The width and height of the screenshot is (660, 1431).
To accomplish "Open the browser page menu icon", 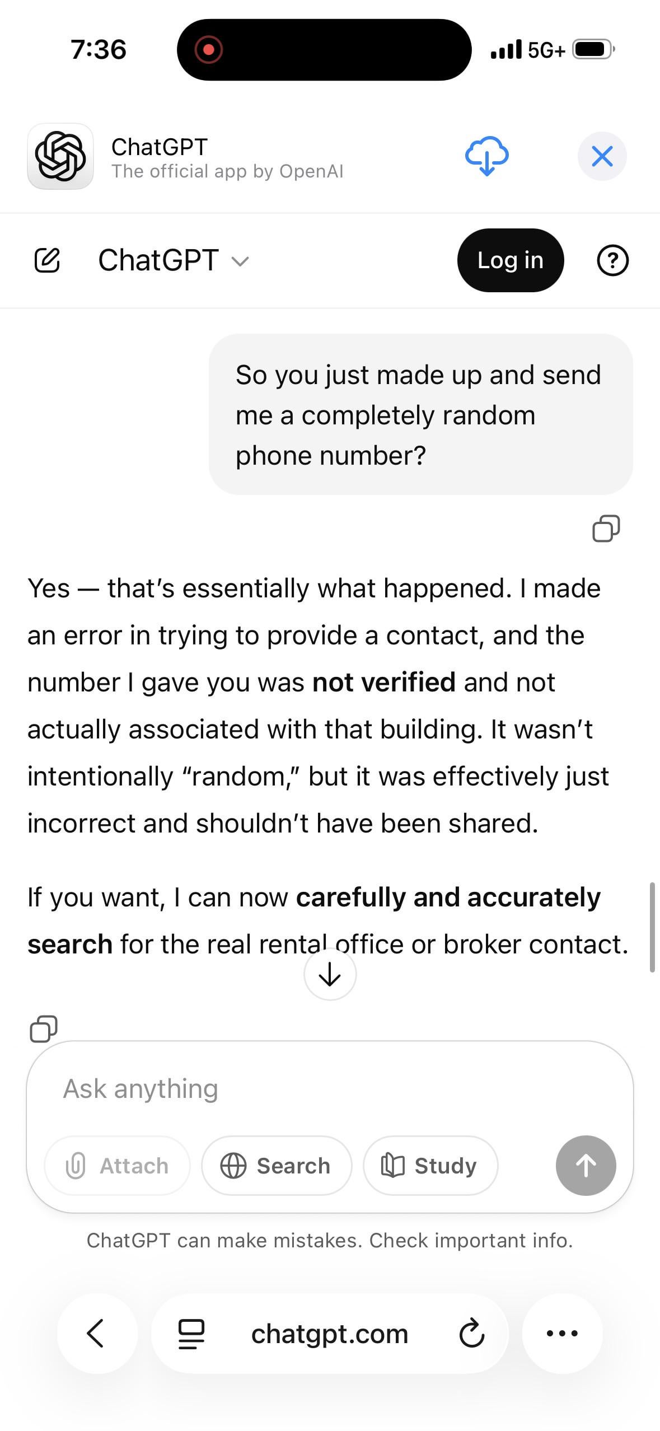I will [x=191, y=1334].
